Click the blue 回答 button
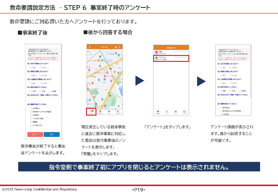278x192 pixels. pyautogui.click(x=52, y=135)
